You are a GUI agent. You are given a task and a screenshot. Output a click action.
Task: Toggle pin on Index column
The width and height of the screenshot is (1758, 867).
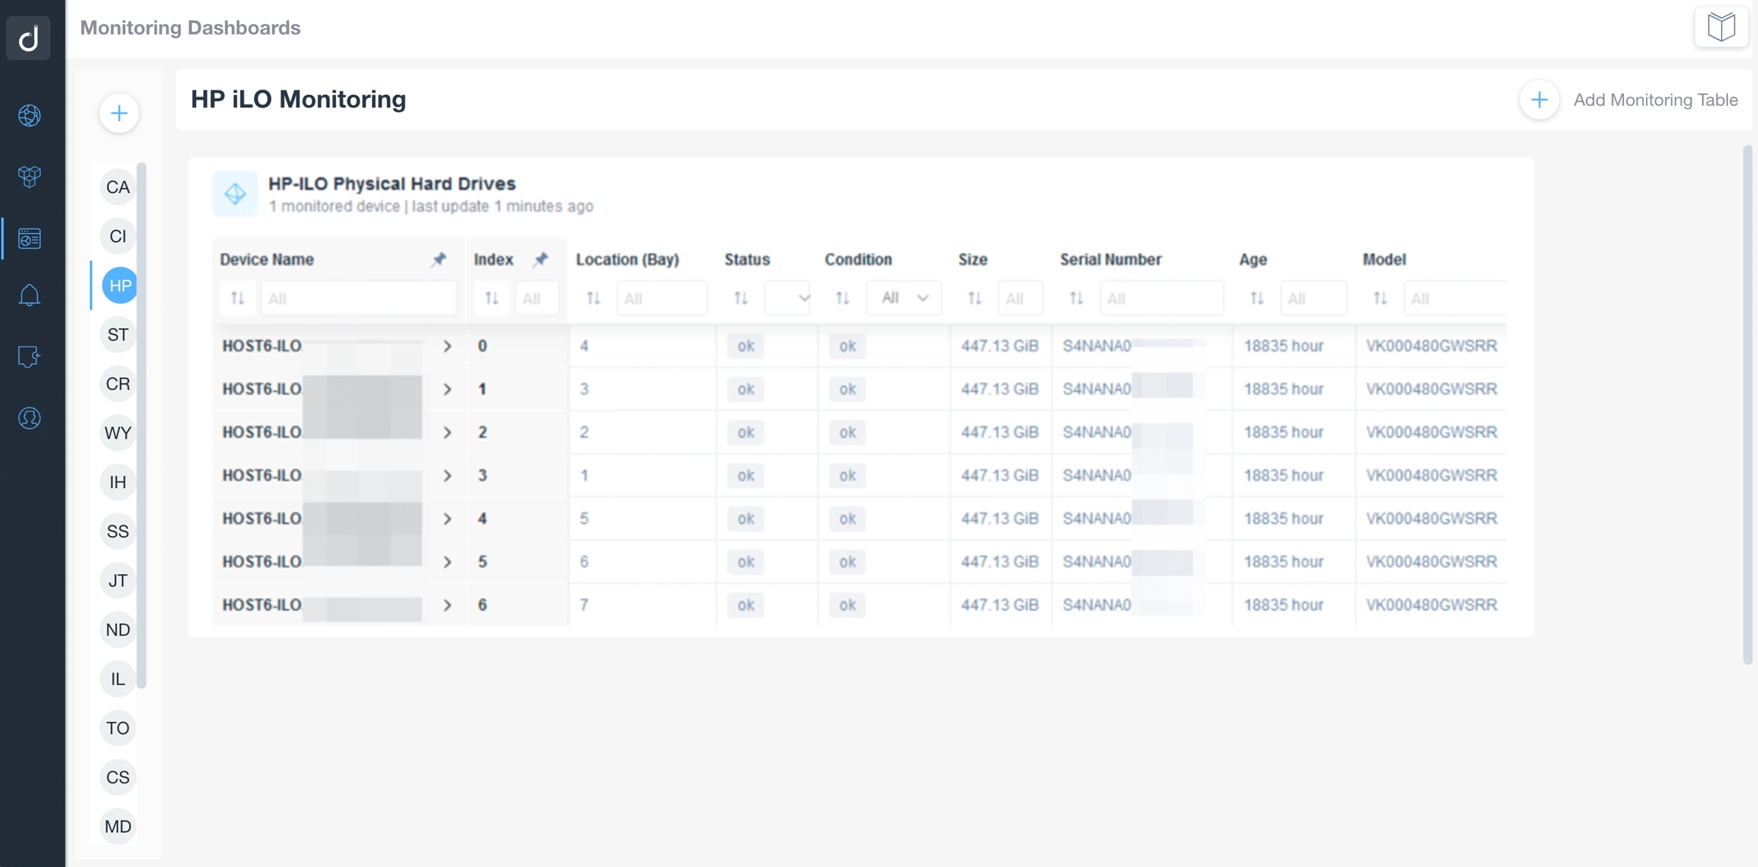pos(540,259)
